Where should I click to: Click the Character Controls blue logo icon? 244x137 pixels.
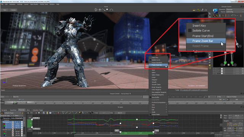[215, 11]
